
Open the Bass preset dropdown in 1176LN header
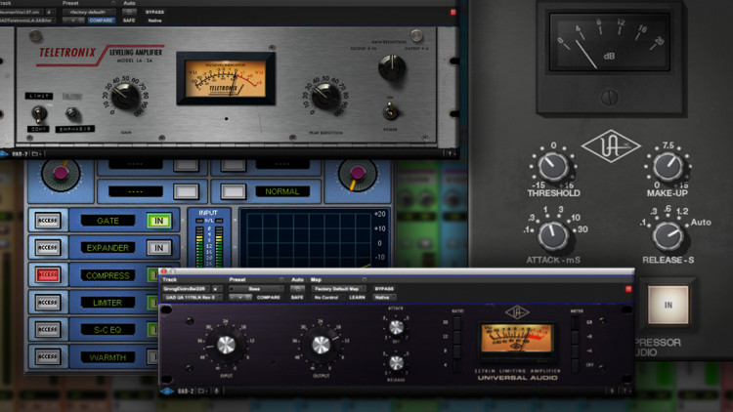click(x=254, y=289)
